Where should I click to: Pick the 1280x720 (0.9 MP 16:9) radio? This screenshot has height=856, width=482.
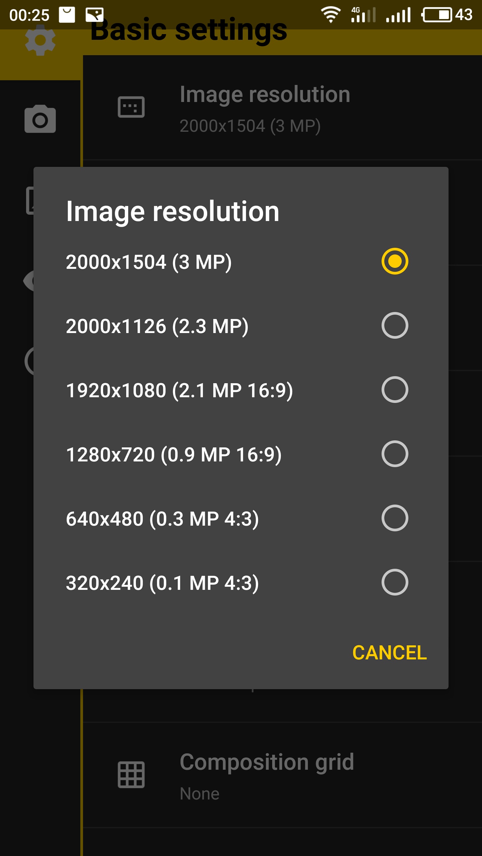click(x=395, y=454)
